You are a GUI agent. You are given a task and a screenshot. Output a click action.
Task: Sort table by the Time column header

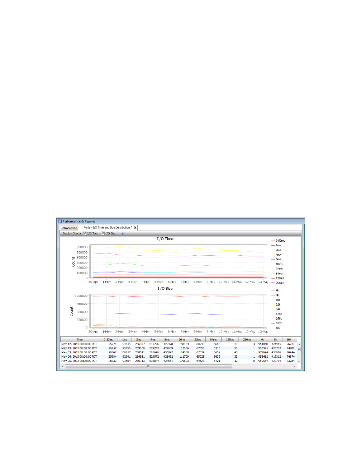[80, 339]
